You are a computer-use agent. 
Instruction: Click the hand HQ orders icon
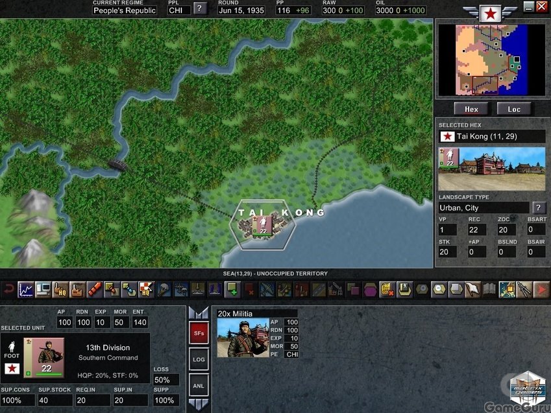tap(60, 290)
